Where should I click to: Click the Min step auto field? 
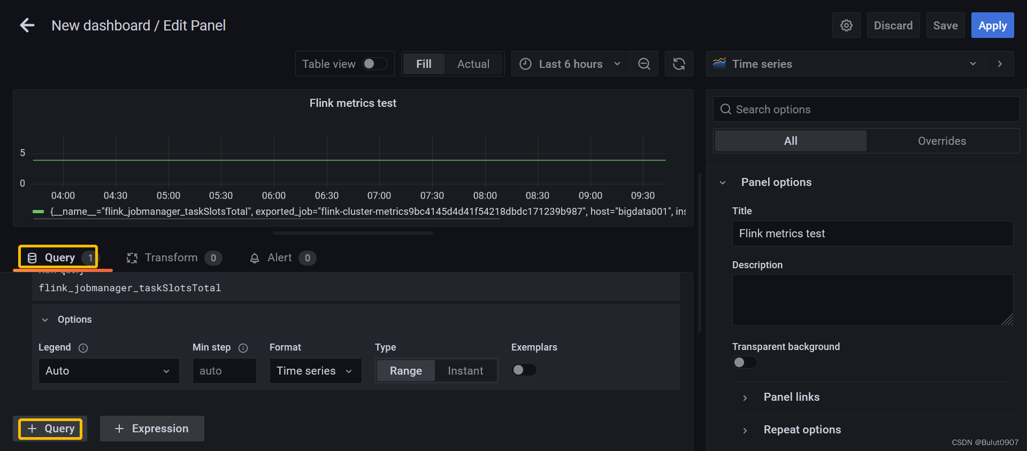tap(224, 371)
